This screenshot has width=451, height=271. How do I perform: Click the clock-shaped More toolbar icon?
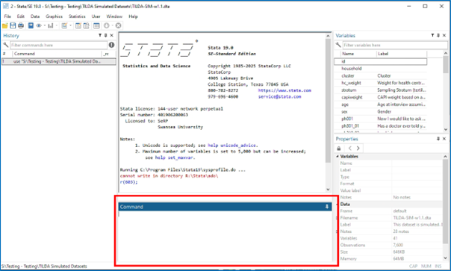coord(107,25)
